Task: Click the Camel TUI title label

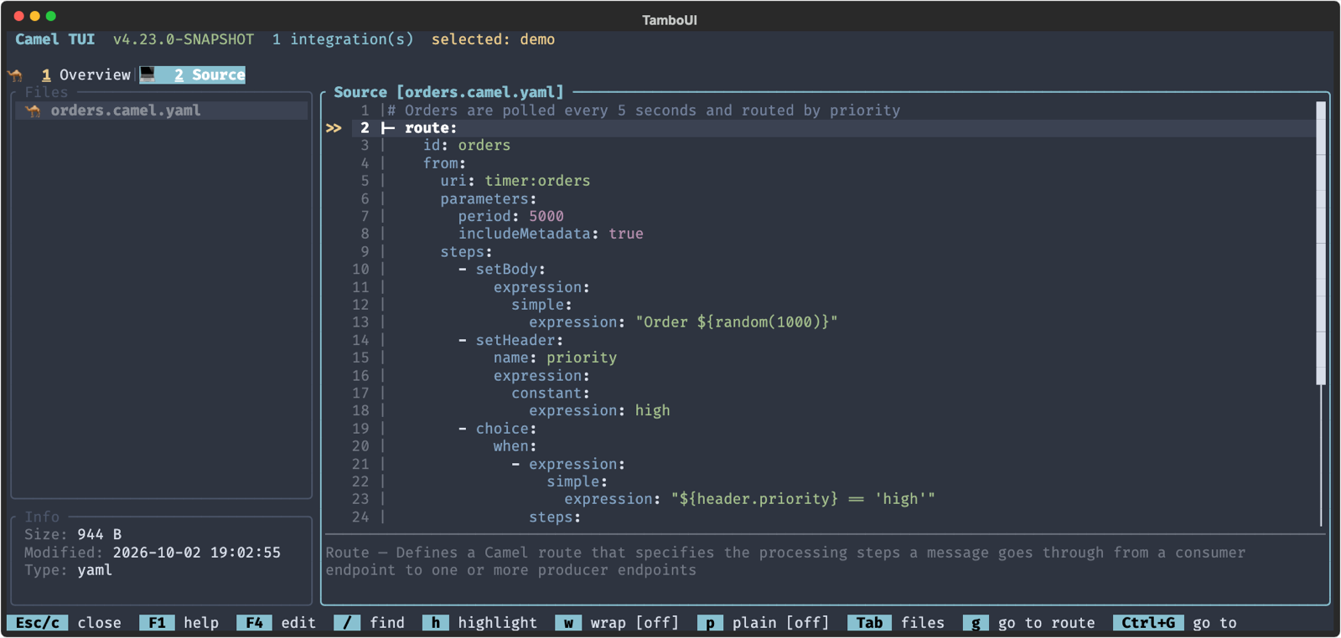Action: [x=54, y=39]
